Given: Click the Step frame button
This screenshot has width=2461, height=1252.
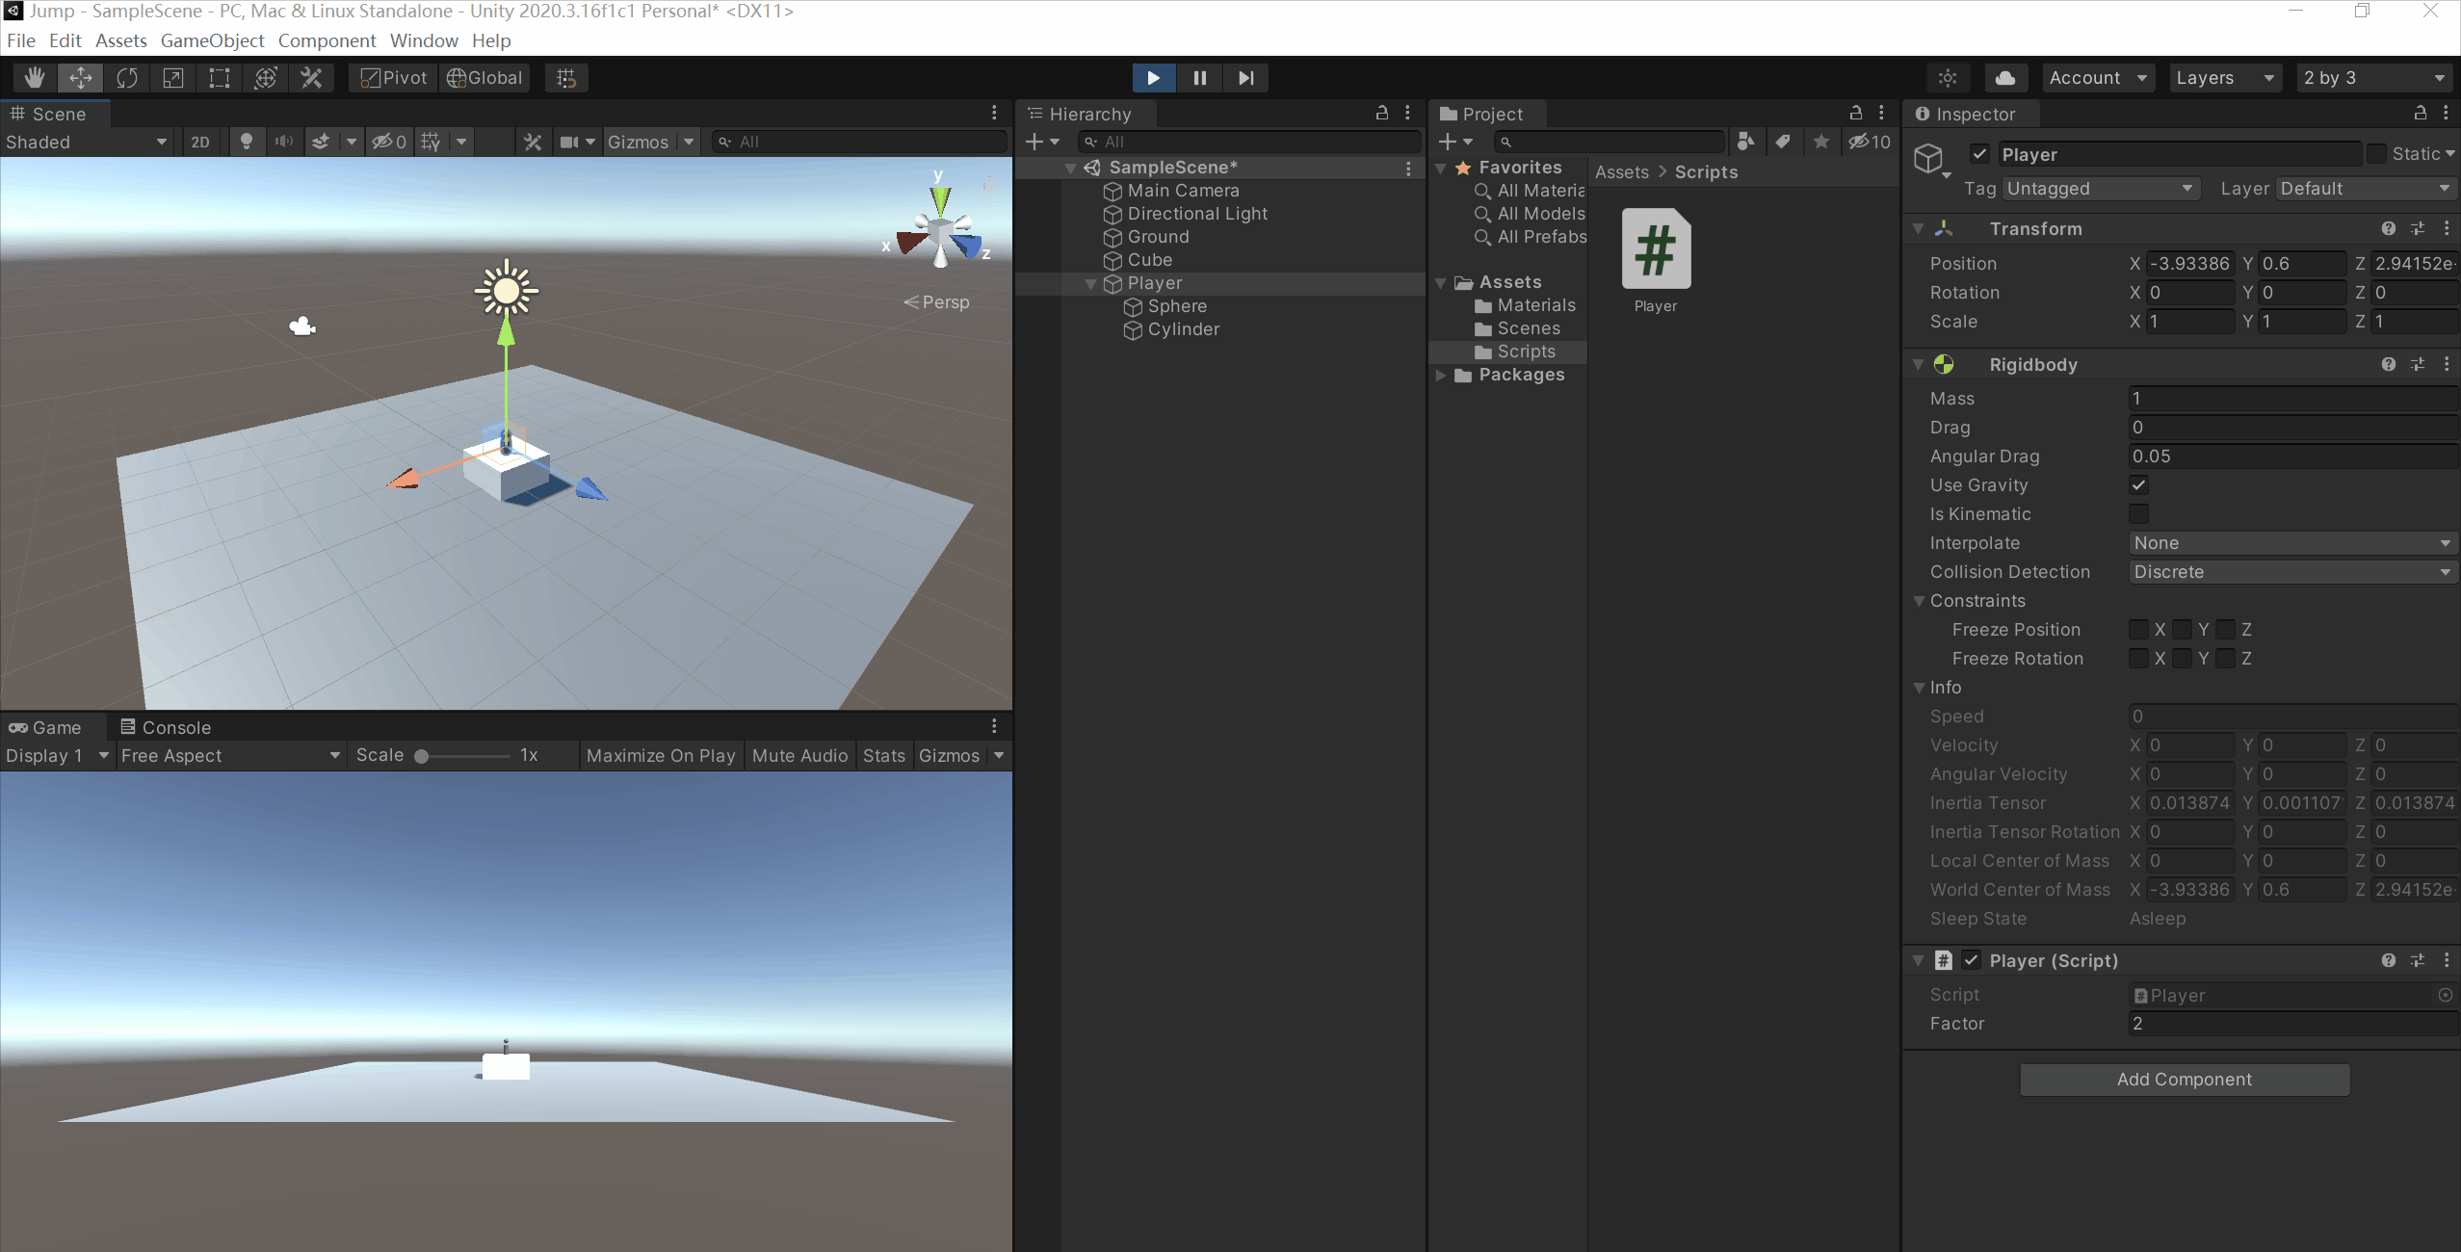Looking at the screenshot, I should [1246, 78].
